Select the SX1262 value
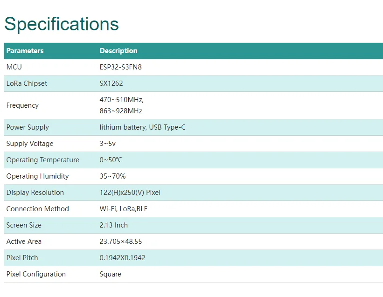The width and height of the screenshot is (383, 297). point(111,83)
